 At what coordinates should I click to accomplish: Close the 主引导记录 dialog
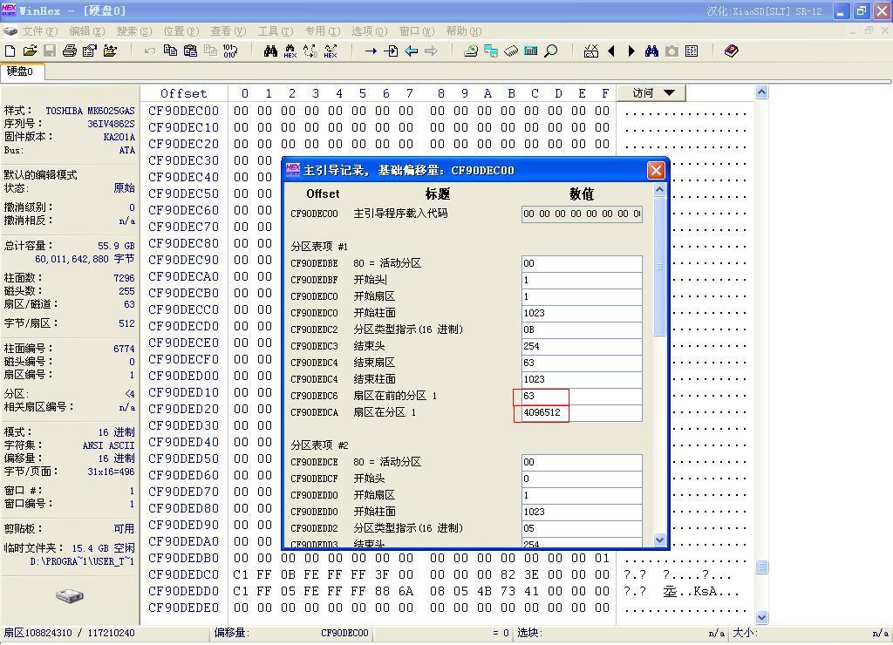[x=656, y=170]
